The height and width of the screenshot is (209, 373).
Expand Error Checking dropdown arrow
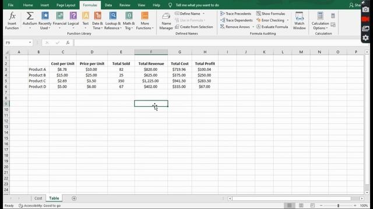coord(287,20)
